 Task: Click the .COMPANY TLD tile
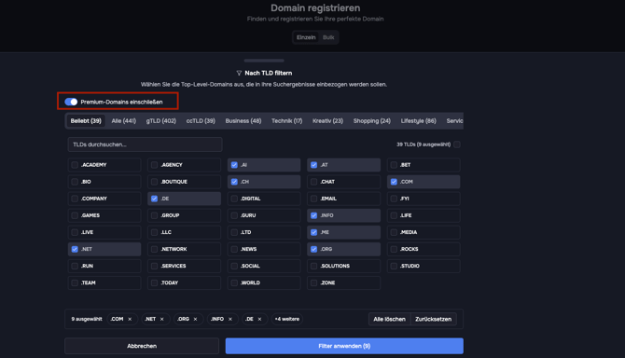(x=104, y=199)
